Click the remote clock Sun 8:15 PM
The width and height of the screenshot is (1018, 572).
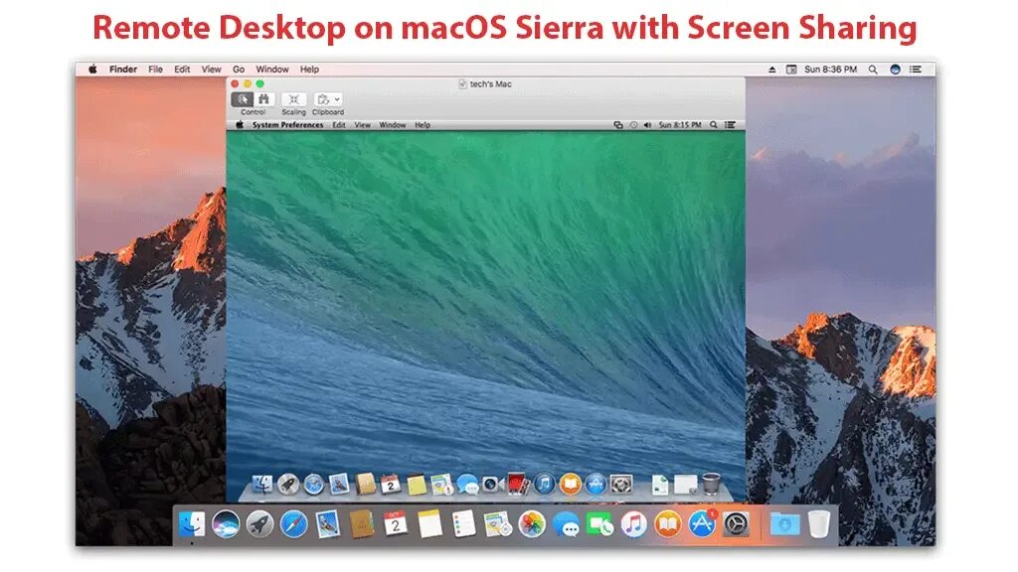tap(680, 124)
